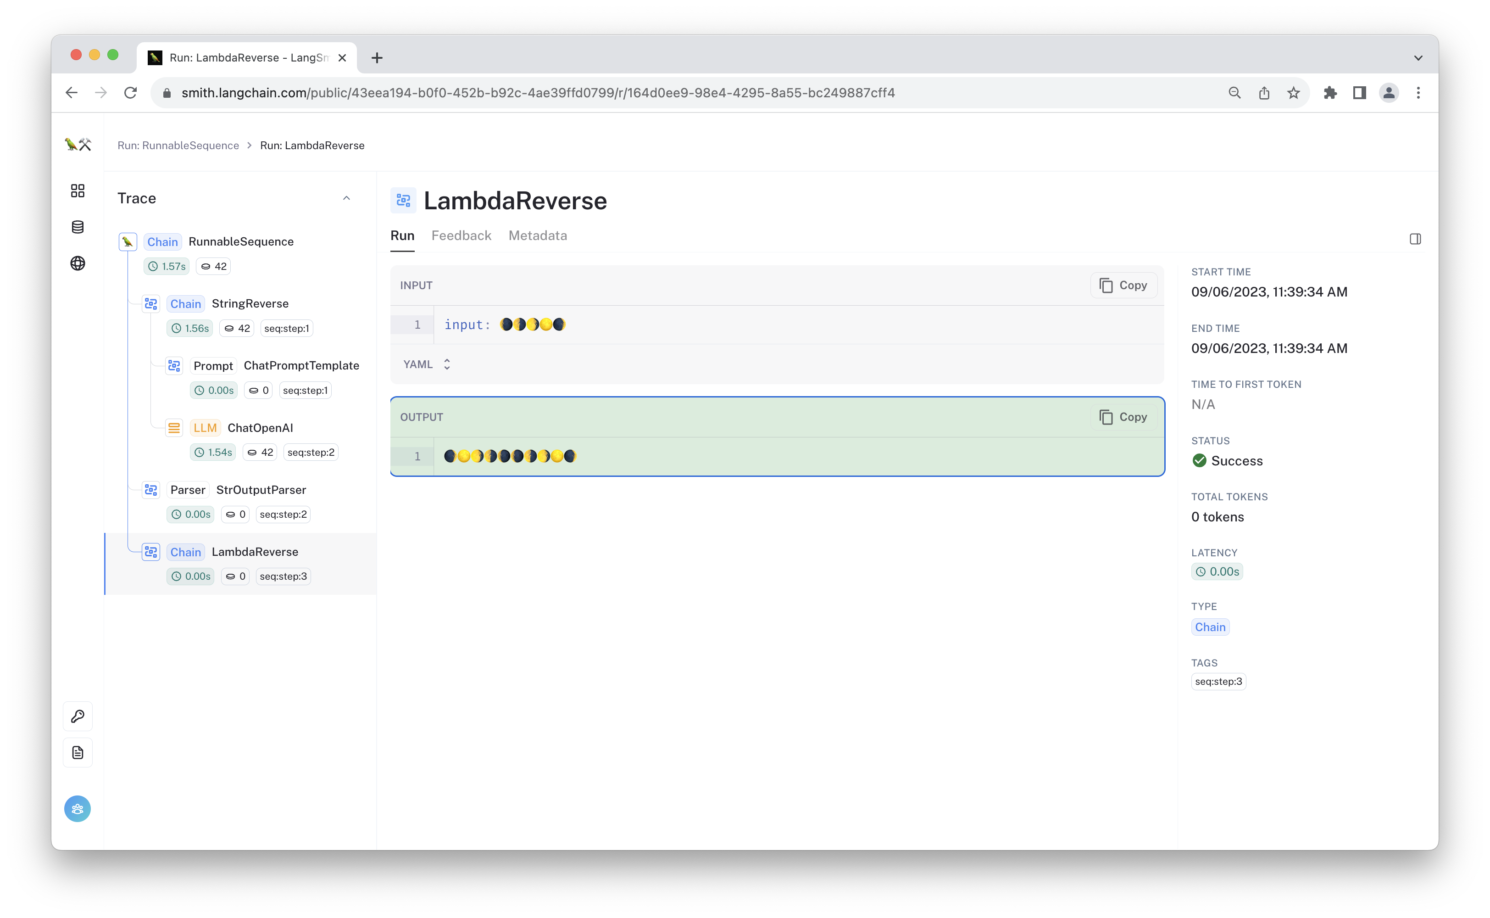Switch to the Metadata tab

[x=538, y=235]
